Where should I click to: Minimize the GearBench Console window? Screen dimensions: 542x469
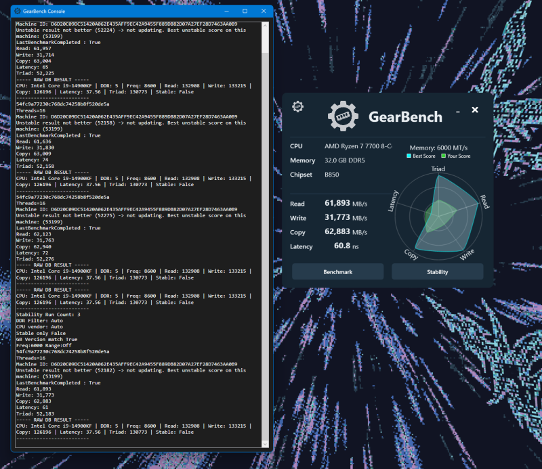(227, 11)
